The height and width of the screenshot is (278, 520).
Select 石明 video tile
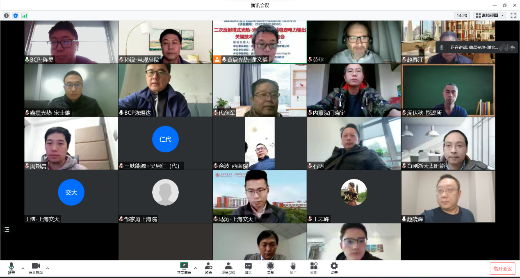pos(354,143)
